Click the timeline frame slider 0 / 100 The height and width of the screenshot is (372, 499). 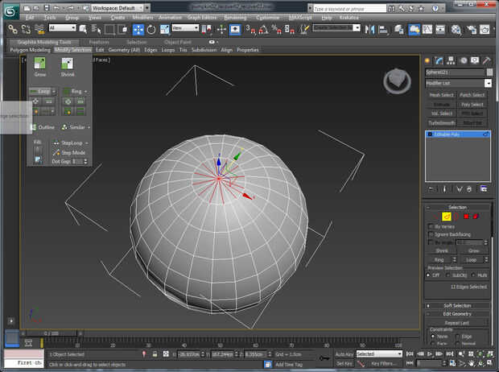tap(51, 333)
